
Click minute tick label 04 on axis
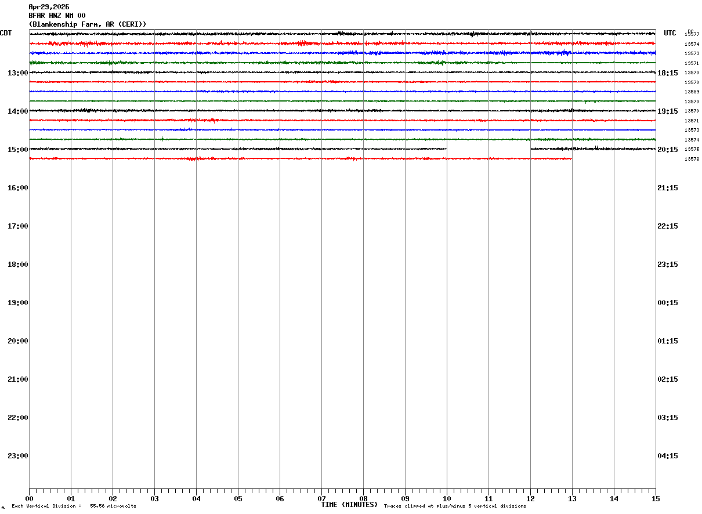[196, 499]
